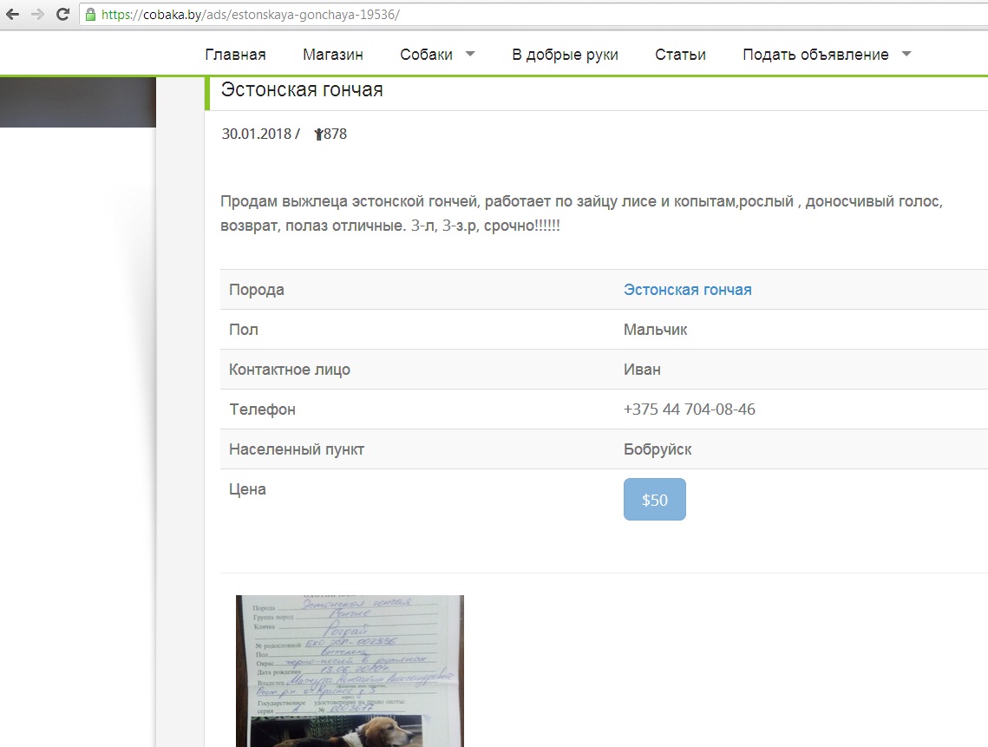Navigate to Статьи

(x=680, y=55)
